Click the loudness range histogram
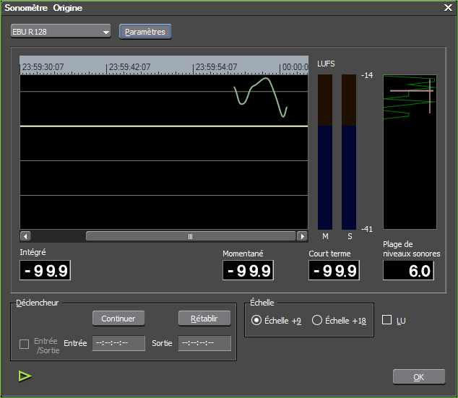458x398 pixels. coord(410,152)
